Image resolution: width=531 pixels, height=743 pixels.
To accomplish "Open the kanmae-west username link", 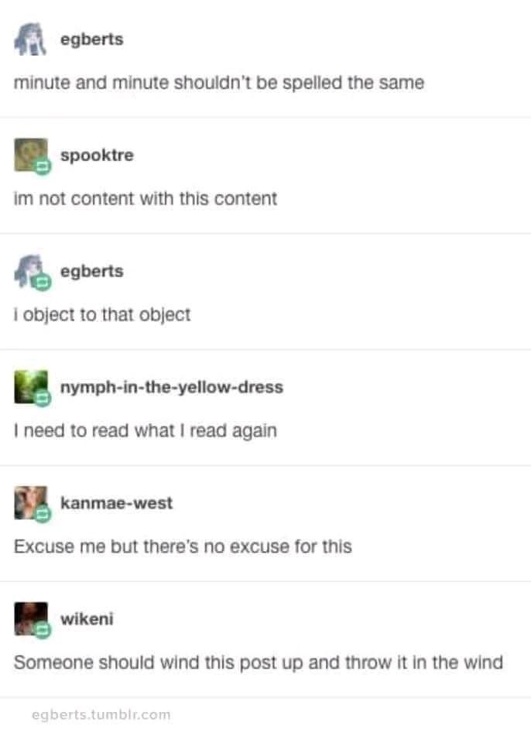I will (116, 503).
